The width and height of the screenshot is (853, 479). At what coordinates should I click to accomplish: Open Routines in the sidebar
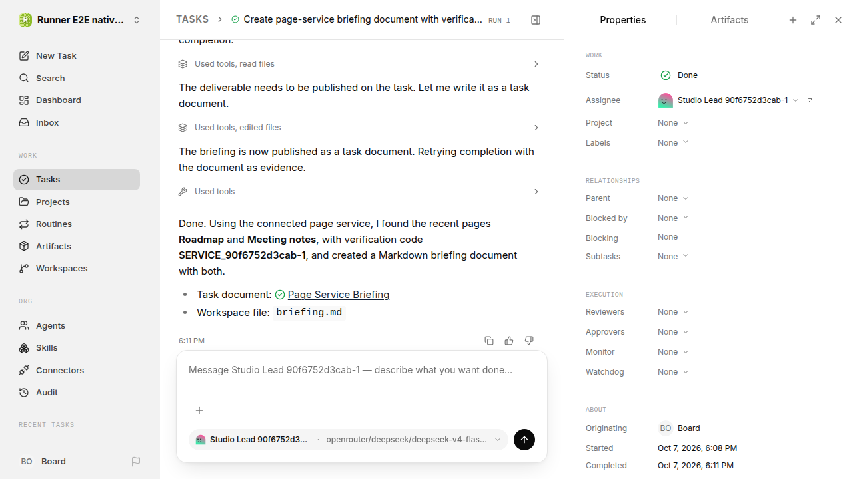click(77, 224)
